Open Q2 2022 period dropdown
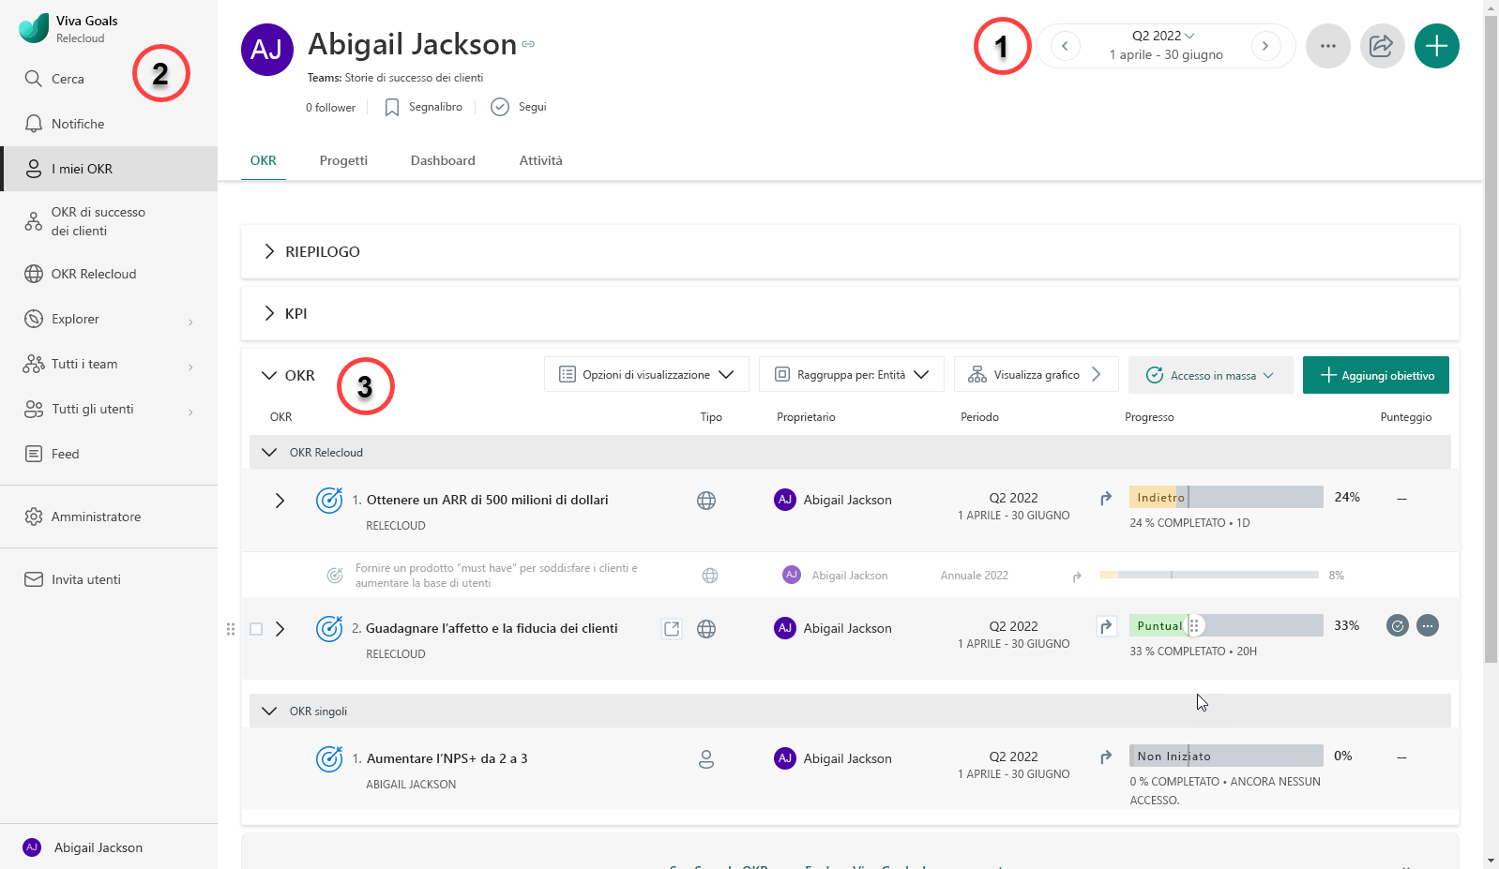The image size is (1499, 869). (1164, 36)
